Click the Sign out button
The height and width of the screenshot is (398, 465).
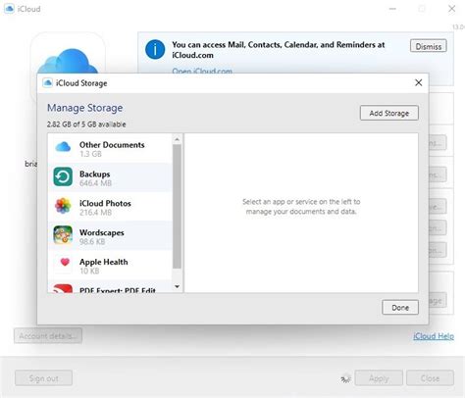pyautogui.click(x=43, y=378)
